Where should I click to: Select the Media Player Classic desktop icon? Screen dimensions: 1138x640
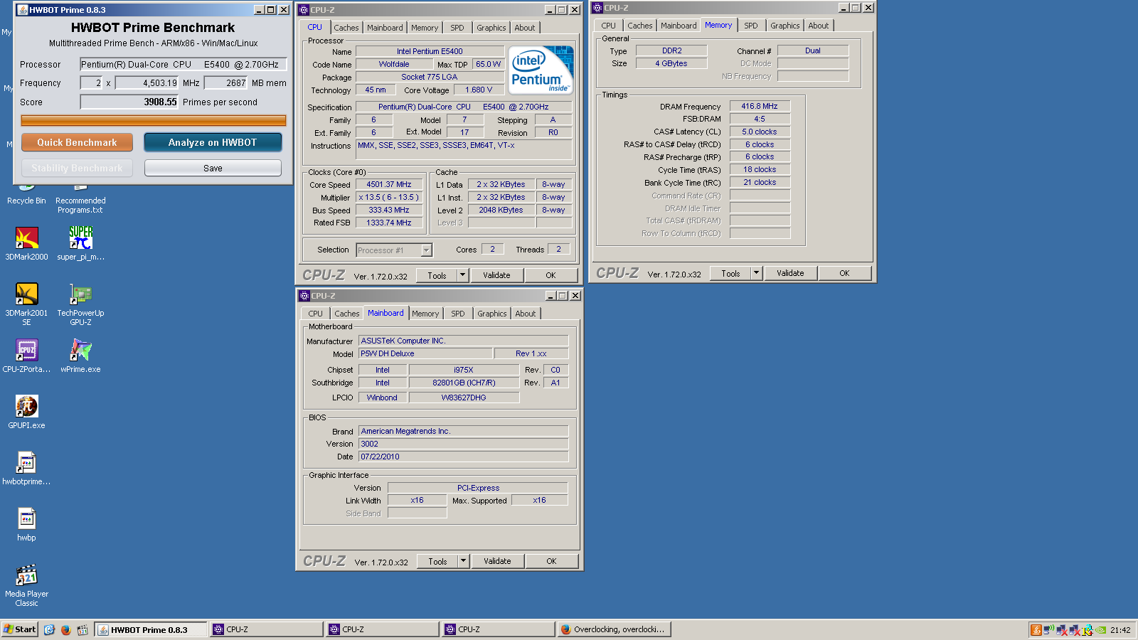[26, 585]
